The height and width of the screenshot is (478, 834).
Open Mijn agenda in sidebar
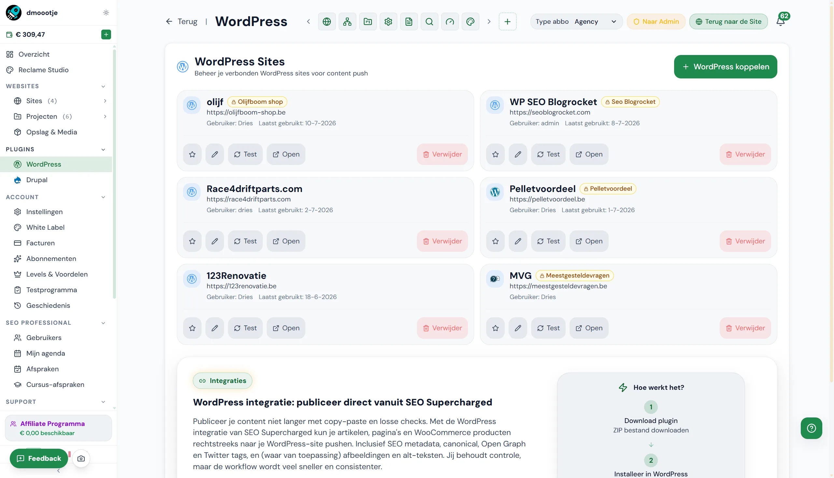coord(56,354)
